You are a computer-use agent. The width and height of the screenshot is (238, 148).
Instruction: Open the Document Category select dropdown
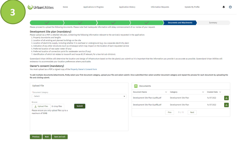[x=79, y=96]
